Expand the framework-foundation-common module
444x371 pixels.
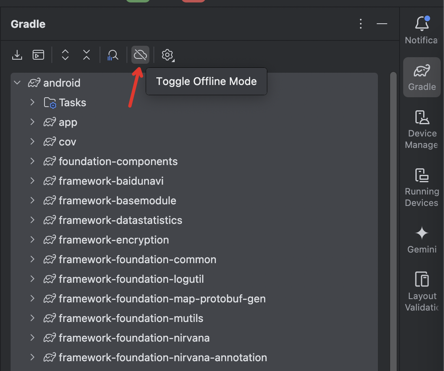click(32, 259)
